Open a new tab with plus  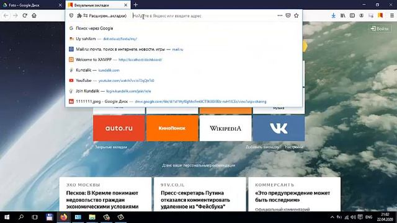[x=136, y=5]
